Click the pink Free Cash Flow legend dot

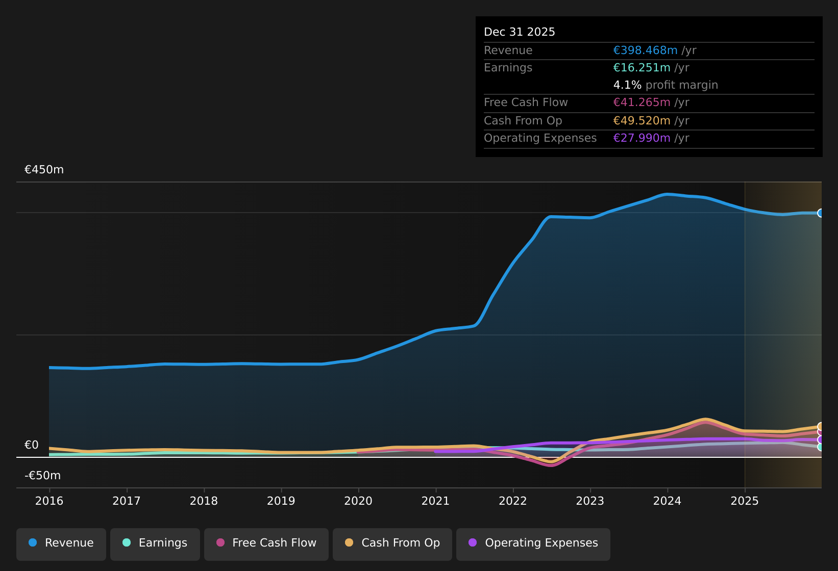pyautogui.click(x=219, y=543)
